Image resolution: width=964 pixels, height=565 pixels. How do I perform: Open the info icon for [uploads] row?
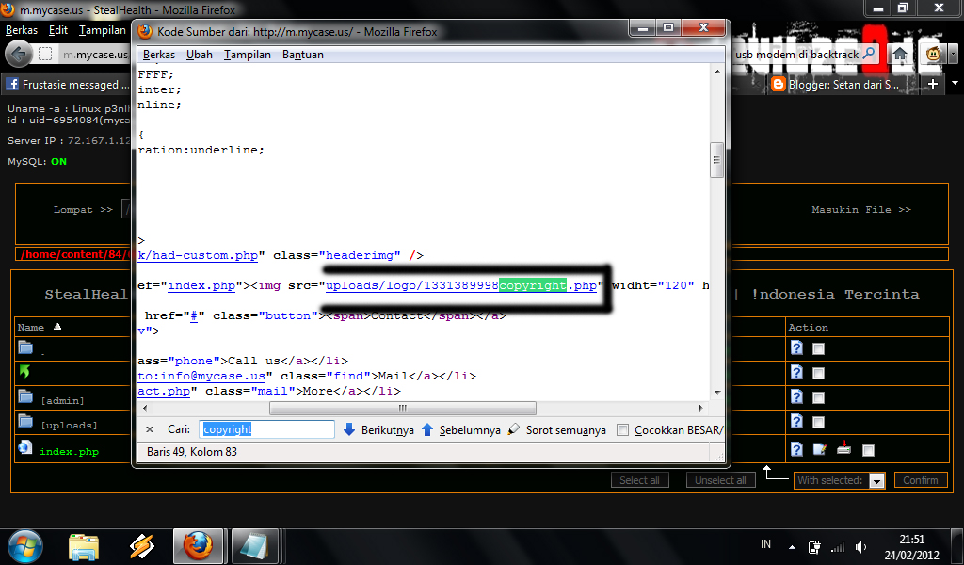coord(796,421)
